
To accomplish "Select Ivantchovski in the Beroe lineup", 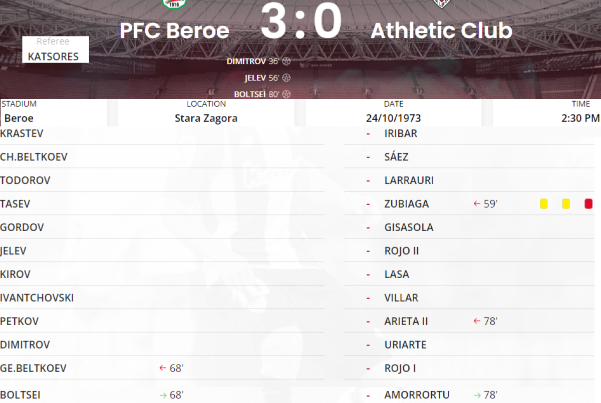I will (x=37, y=298).
